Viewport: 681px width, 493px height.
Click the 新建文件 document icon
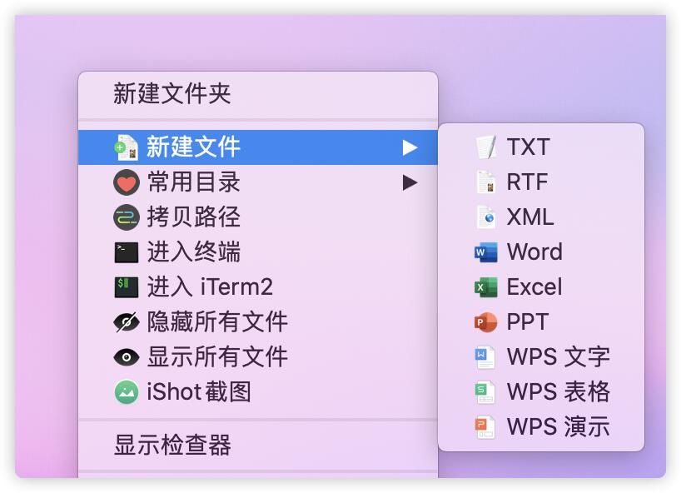click(127, 147)
